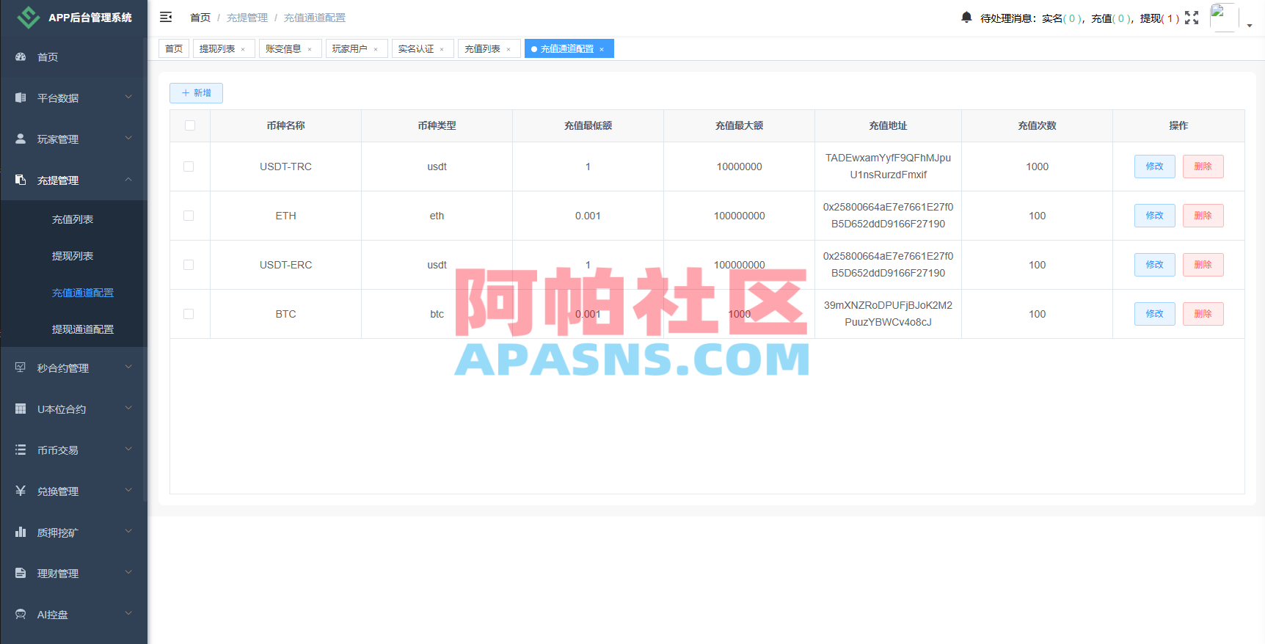
Task: Open 充值列表 in sidebar submenu
Action: tap(73, 219)
